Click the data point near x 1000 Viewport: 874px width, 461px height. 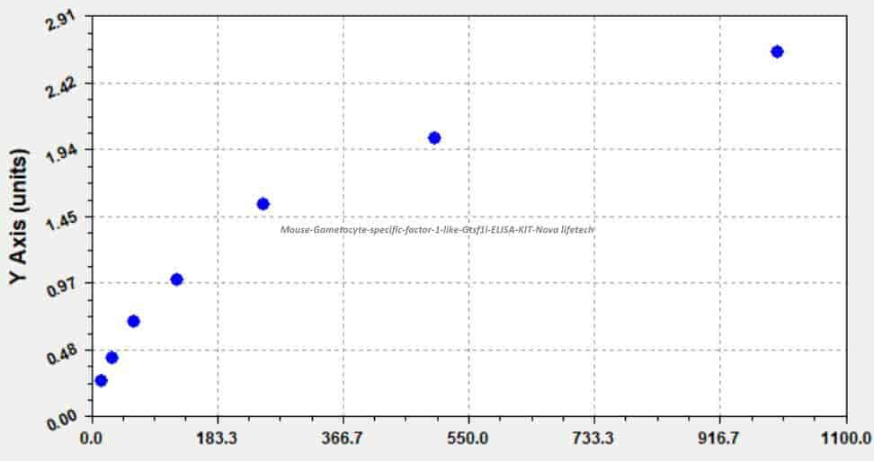point(777,52)
